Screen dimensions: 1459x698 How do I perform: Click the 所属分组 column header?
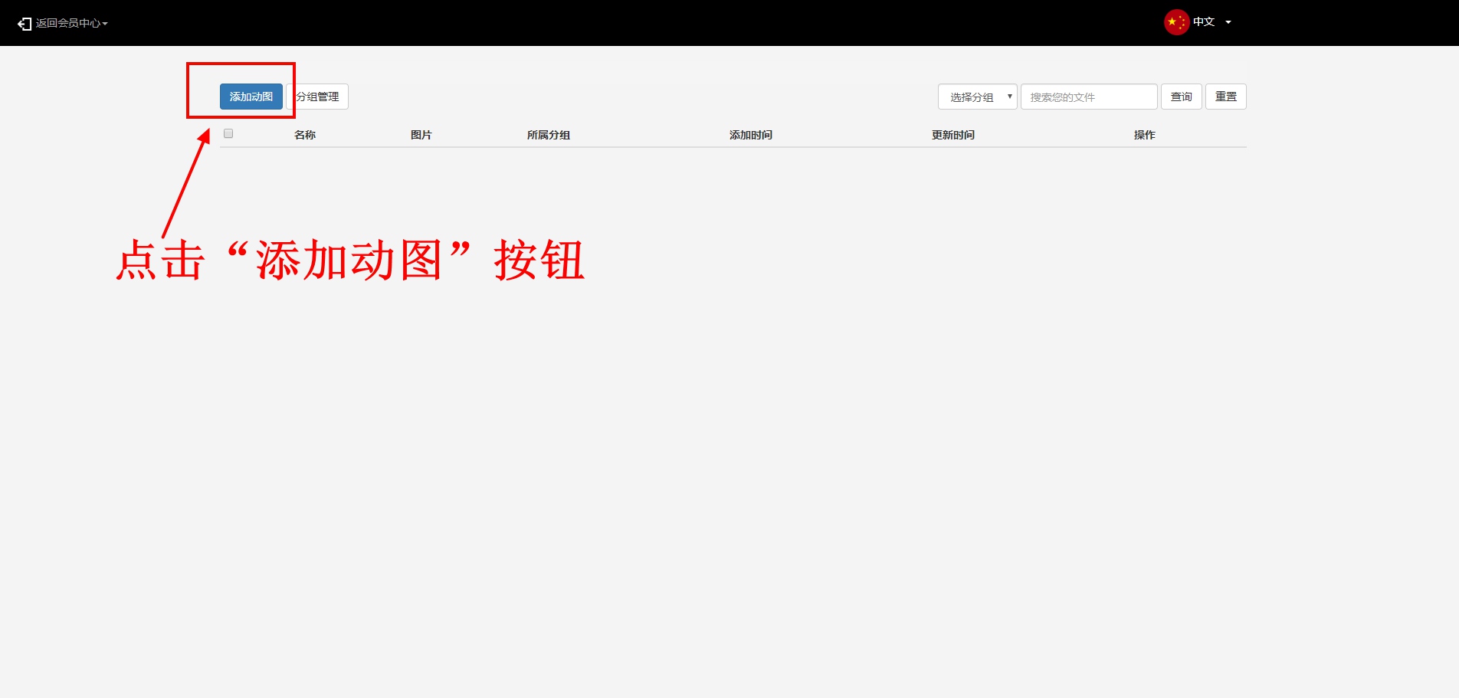click(548, 135)
